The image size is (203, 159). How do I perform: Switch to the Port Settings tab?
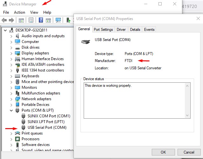coord(103,30)
